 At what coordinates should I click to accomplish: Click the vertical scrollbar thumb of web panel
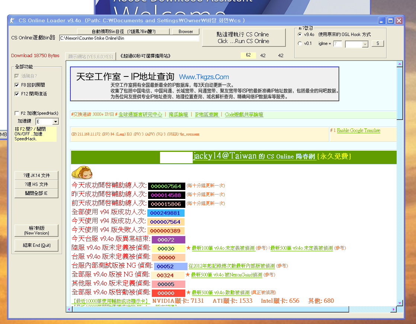tap(400, 94)
